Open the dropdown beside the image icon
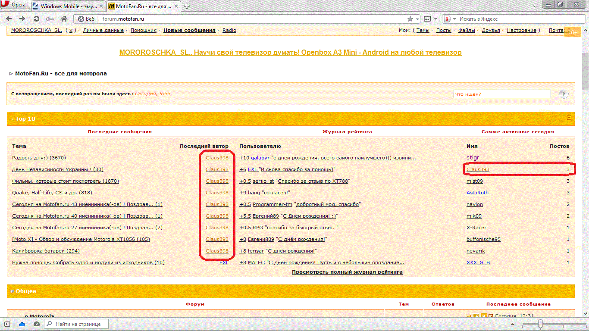Screen dimensions: 589x331 point(435,19)
